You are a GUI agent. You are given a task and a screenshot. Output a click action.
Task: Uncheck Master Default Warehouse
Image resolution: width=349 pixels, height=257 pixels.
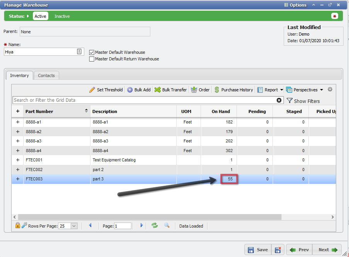coord(92,52)
